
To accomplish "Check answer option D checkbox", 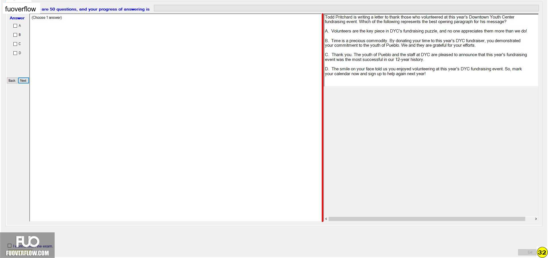I will click(x=15, y=53).
